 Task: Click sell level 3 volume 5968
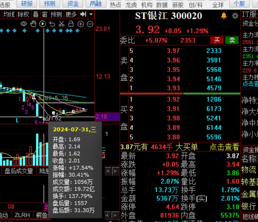(x=214, y=69)
